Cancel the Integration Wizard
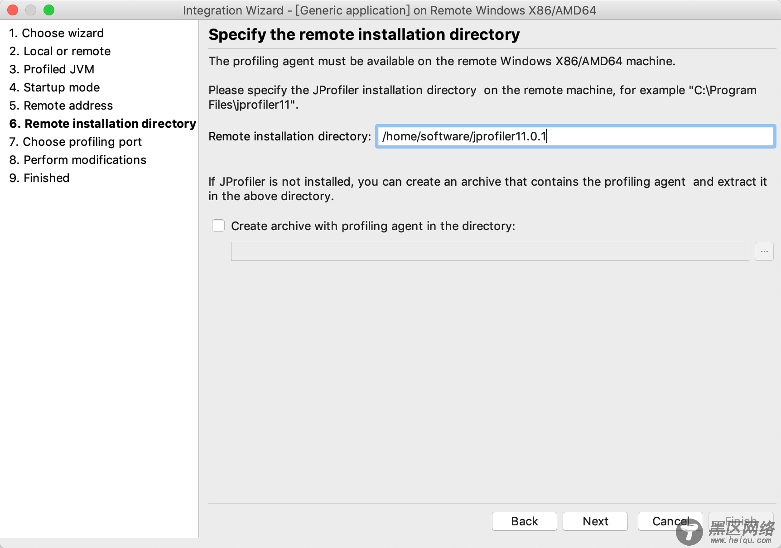 pos(670,521)
